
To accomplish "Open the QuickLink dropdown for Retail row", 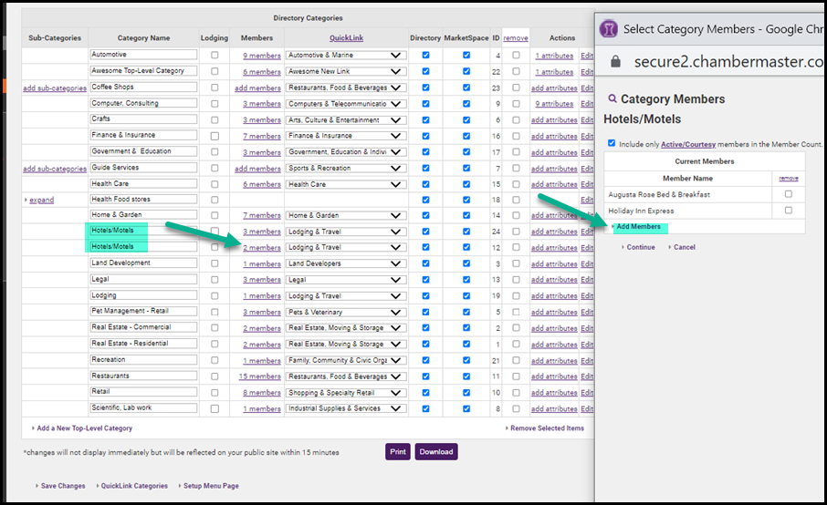I will pyautogui.click(x=346, y=393).
